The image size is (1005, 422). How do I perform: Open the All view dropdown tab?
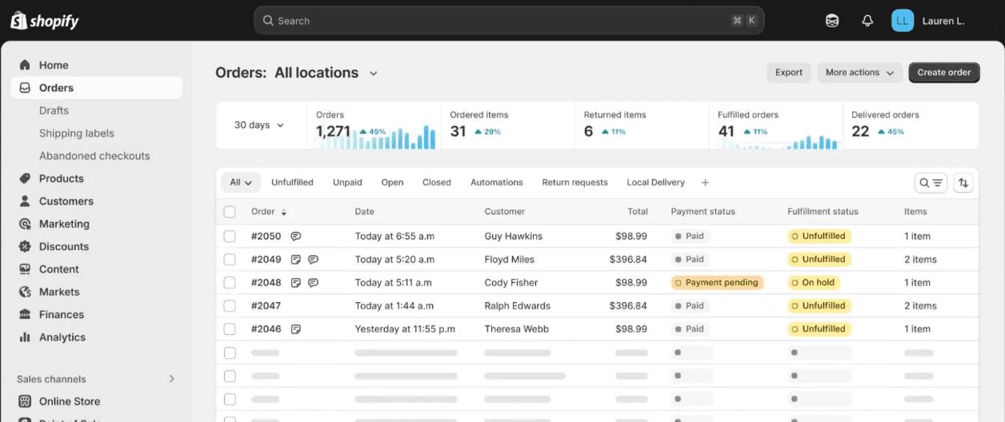click(x=240, y=183)
